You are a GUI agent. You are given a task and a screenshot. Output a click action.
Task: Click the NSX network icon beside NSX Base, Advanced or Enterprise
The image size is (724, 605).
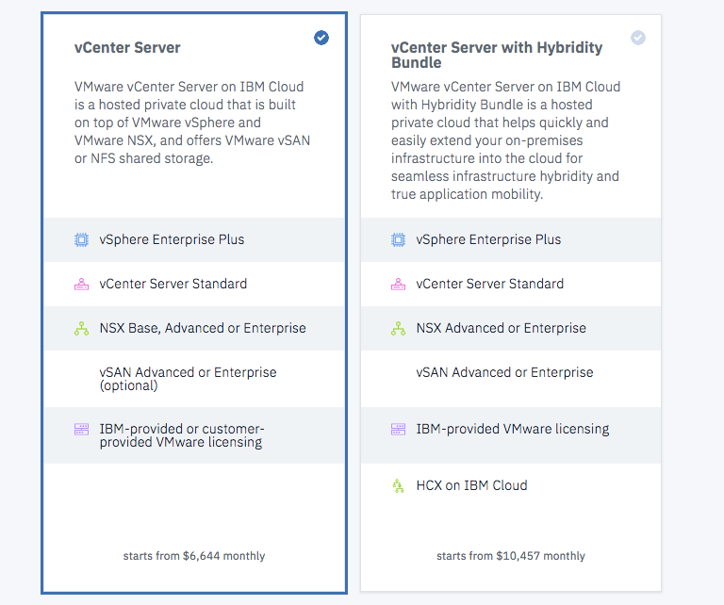82,328
